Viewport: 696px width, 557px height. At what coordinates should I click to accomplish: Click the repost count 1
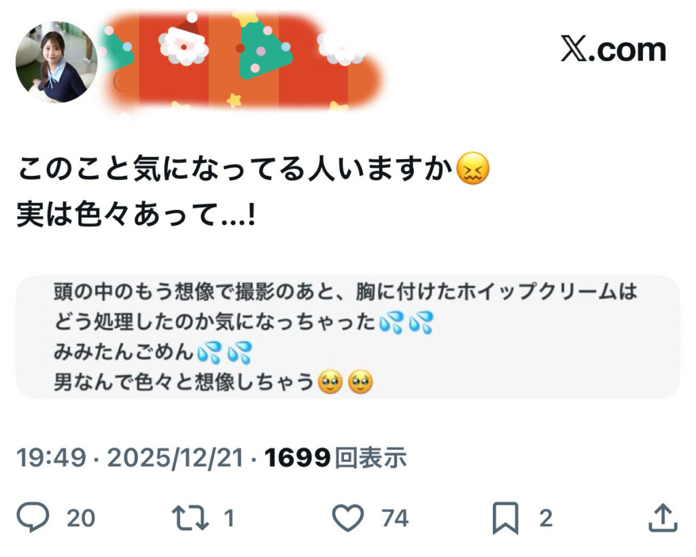(229, 518)
